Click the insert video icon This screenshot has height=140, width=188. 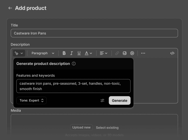pyautogui.click(x=132, y=53)
